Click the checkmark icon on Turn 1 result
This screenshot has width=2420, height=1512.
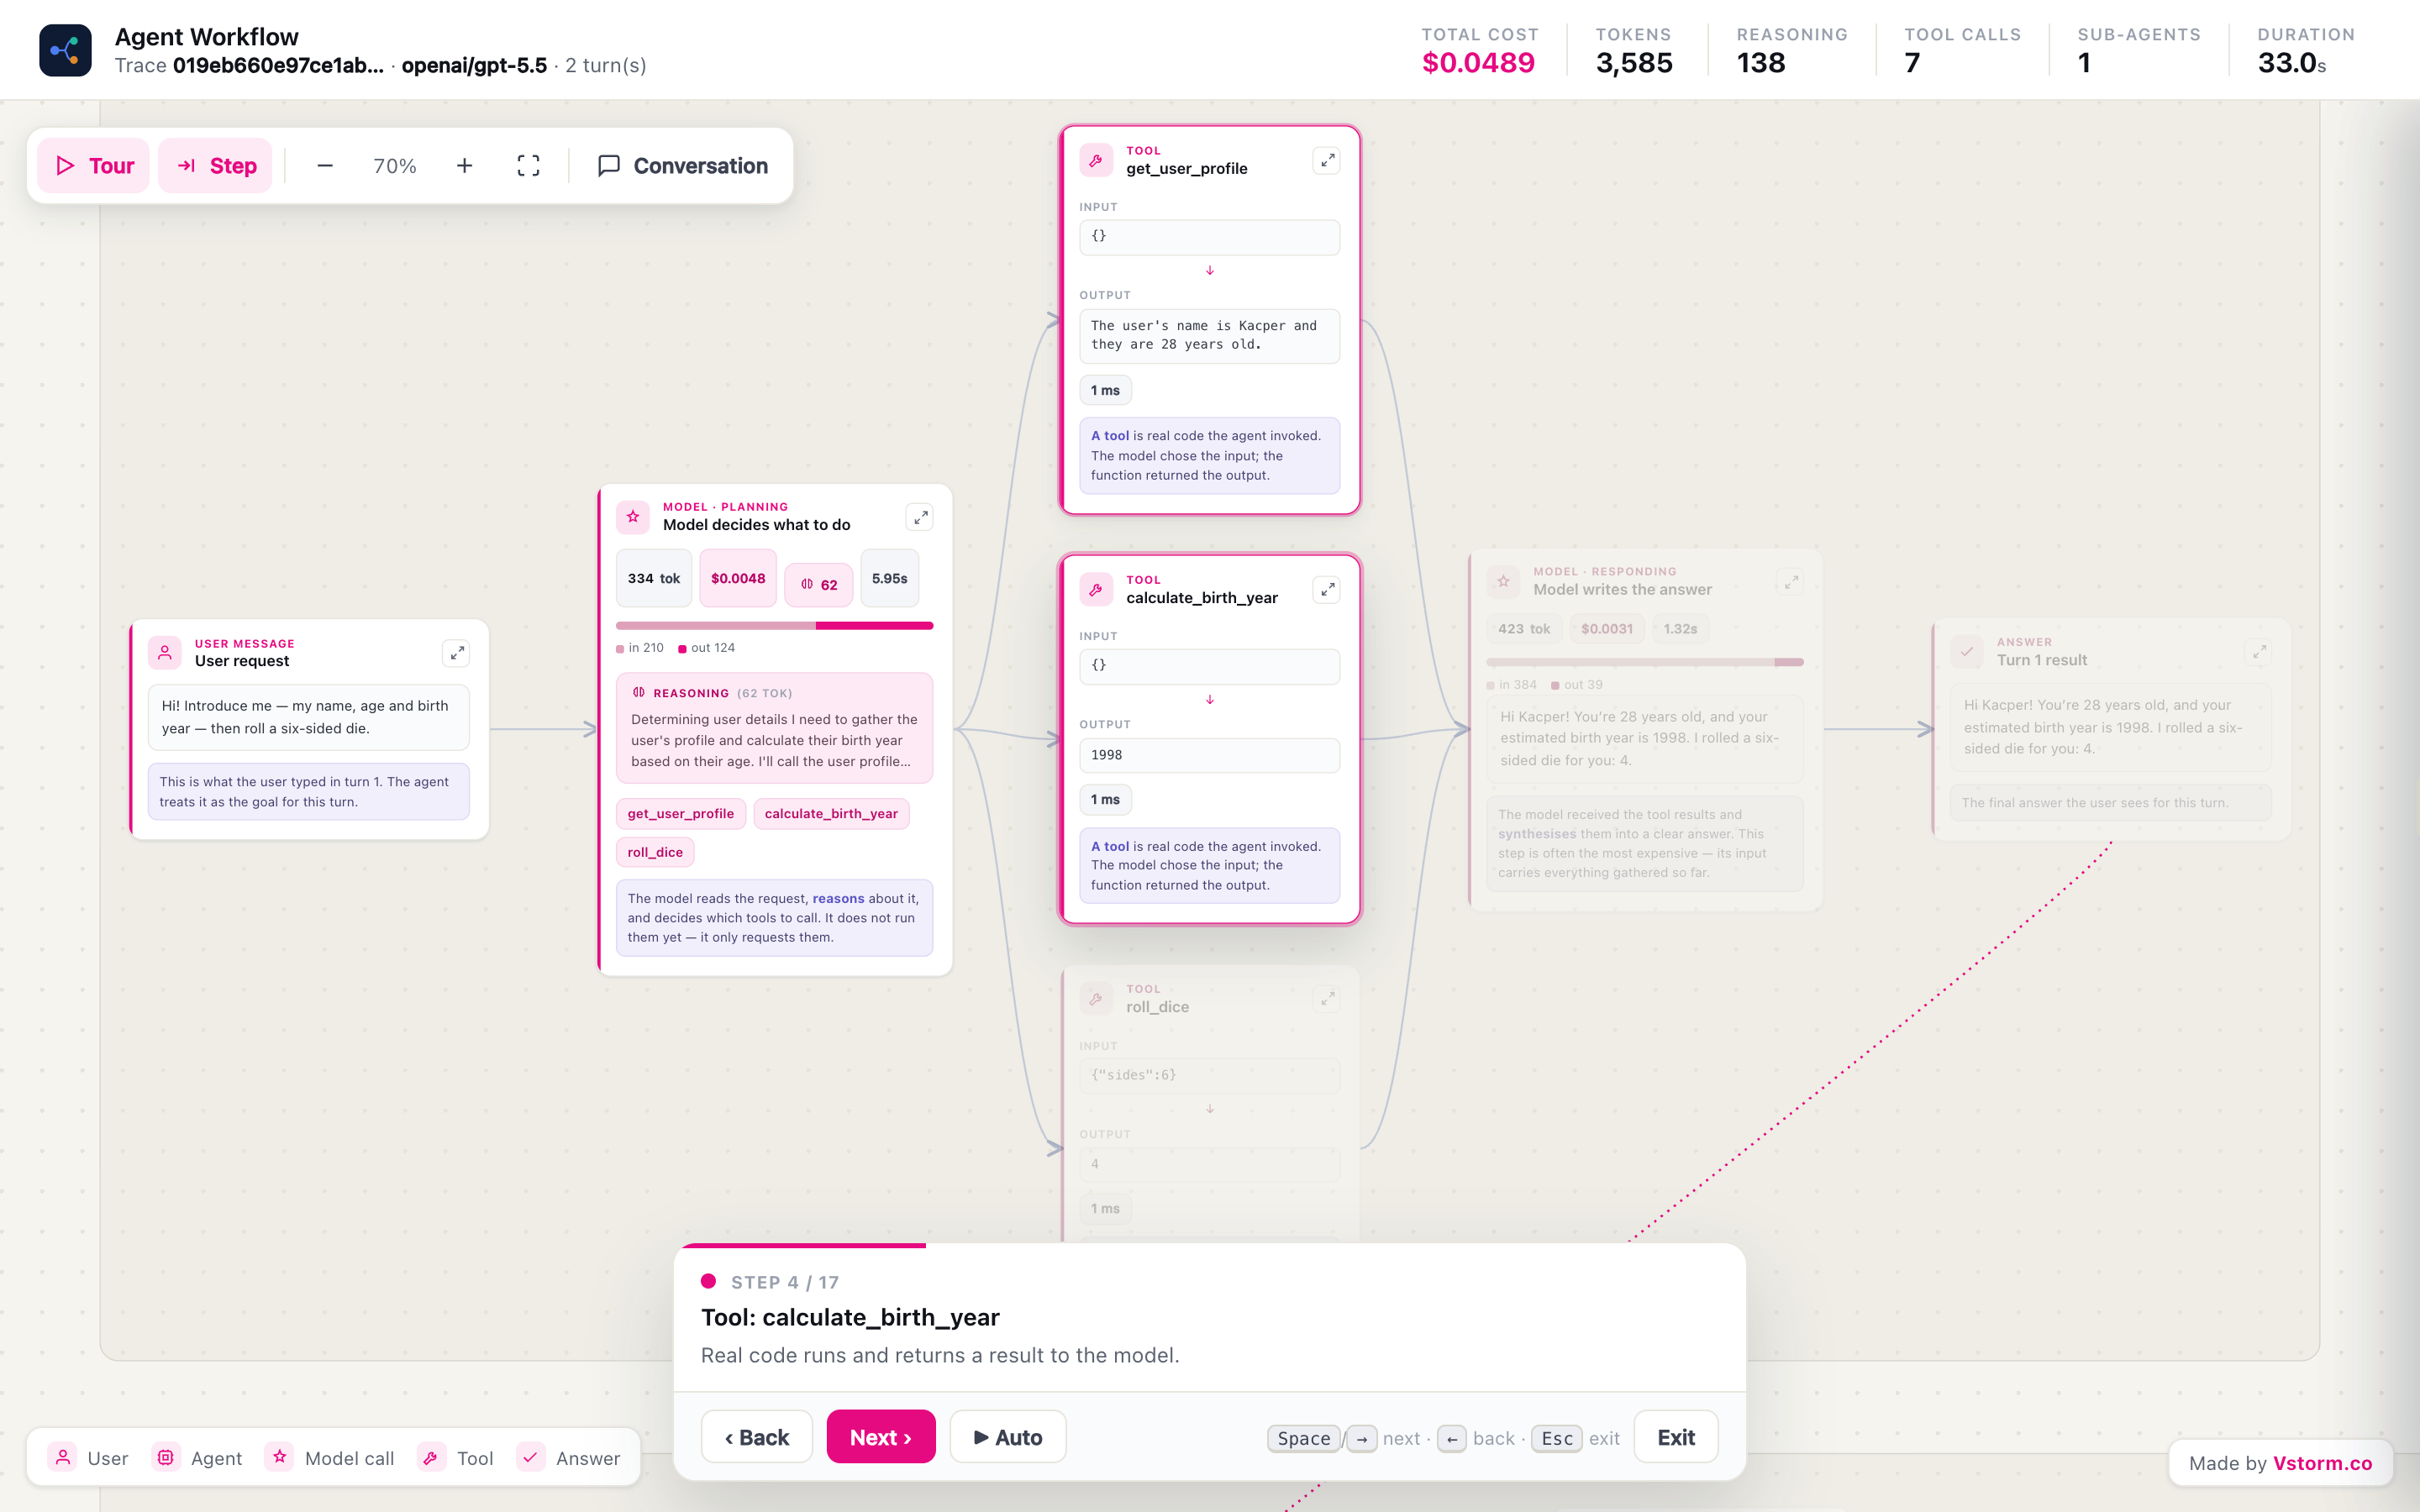click(x=1967, y=652)
